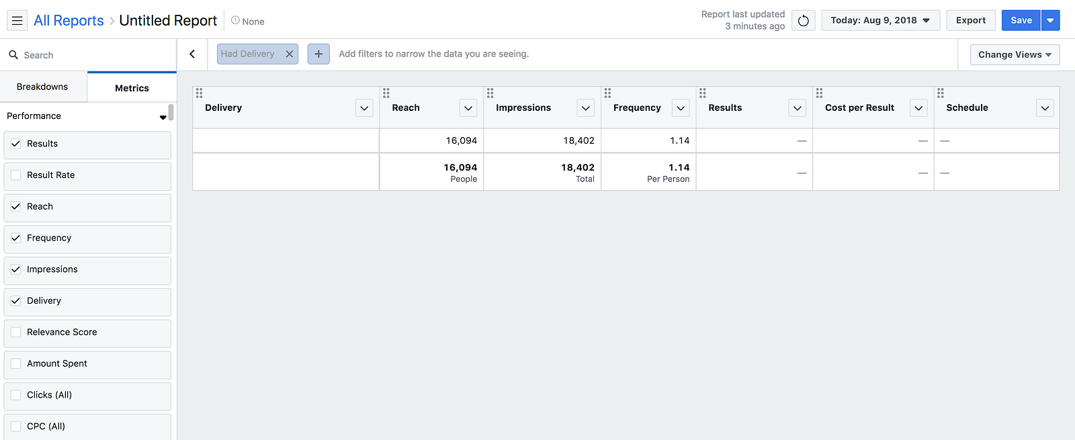Click the metrics list scrollbar
1075x440 pixels.
coord(171,112)
